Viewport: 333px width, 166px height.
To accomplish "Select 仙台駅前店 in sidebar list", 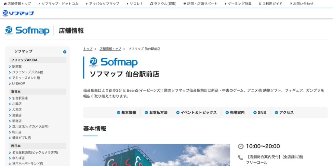I will (x=20, y=98).
